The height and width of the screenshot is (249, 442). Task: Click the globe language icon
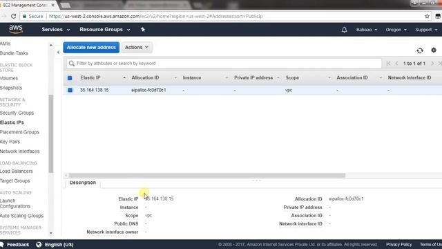pos(39,244)
